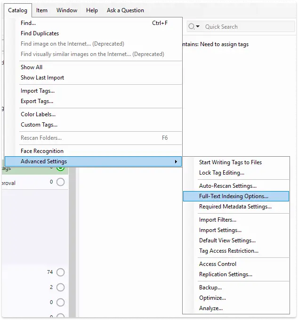Expand the Advanced Settings submenu arrow
Viewport: 298px width, 320px height.
coord(176,161)
